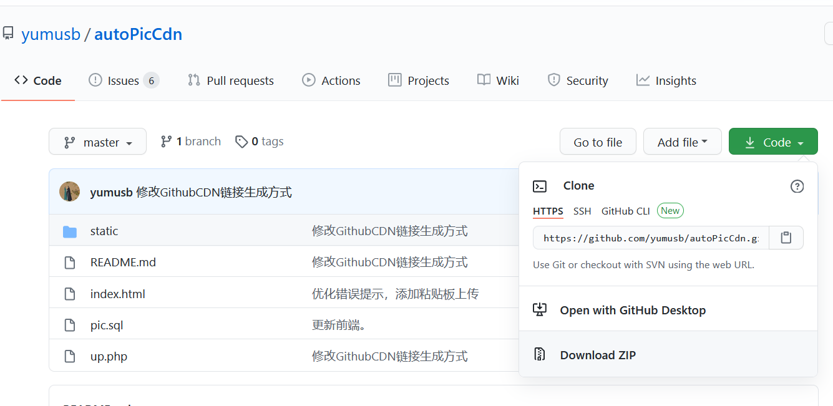Viewport: 833px width, 406px height.
Task: Click the static folder icon
Action: coord(70,231)
